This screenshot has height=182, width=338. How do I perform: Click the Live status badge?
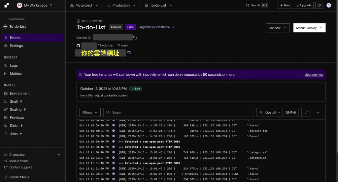click(136, 89)
